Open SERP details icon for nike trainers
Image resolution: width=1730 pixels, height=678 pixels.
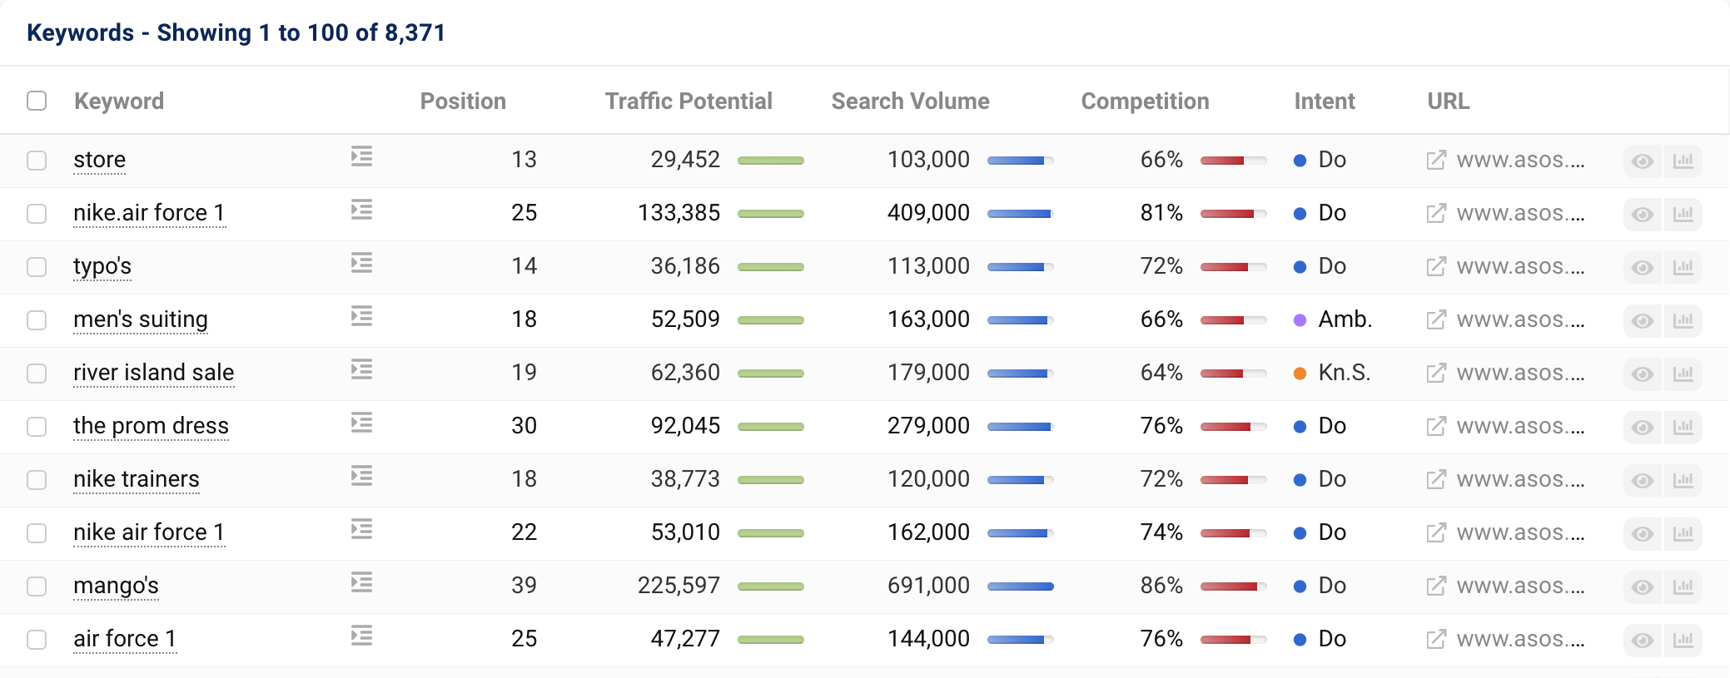[361, 476]
